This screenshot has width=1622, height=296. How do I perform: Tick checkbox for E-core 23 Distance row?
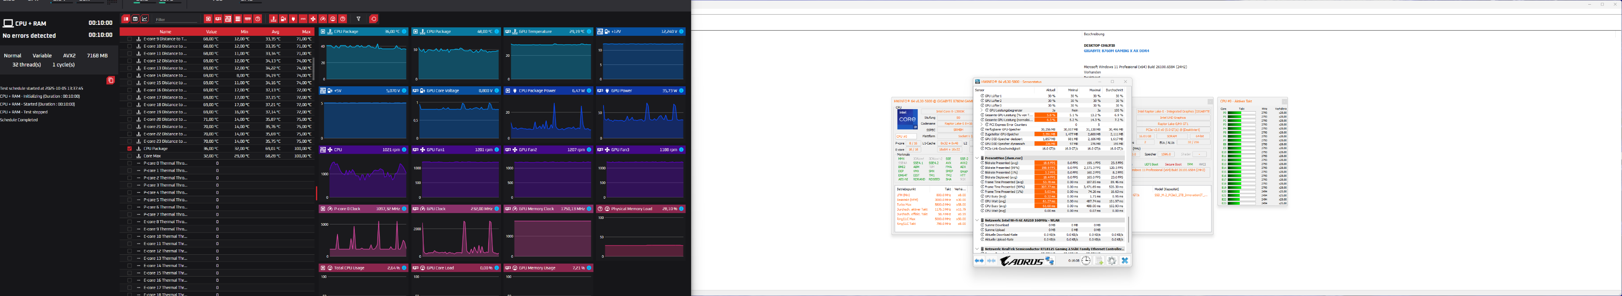(130, 141)
